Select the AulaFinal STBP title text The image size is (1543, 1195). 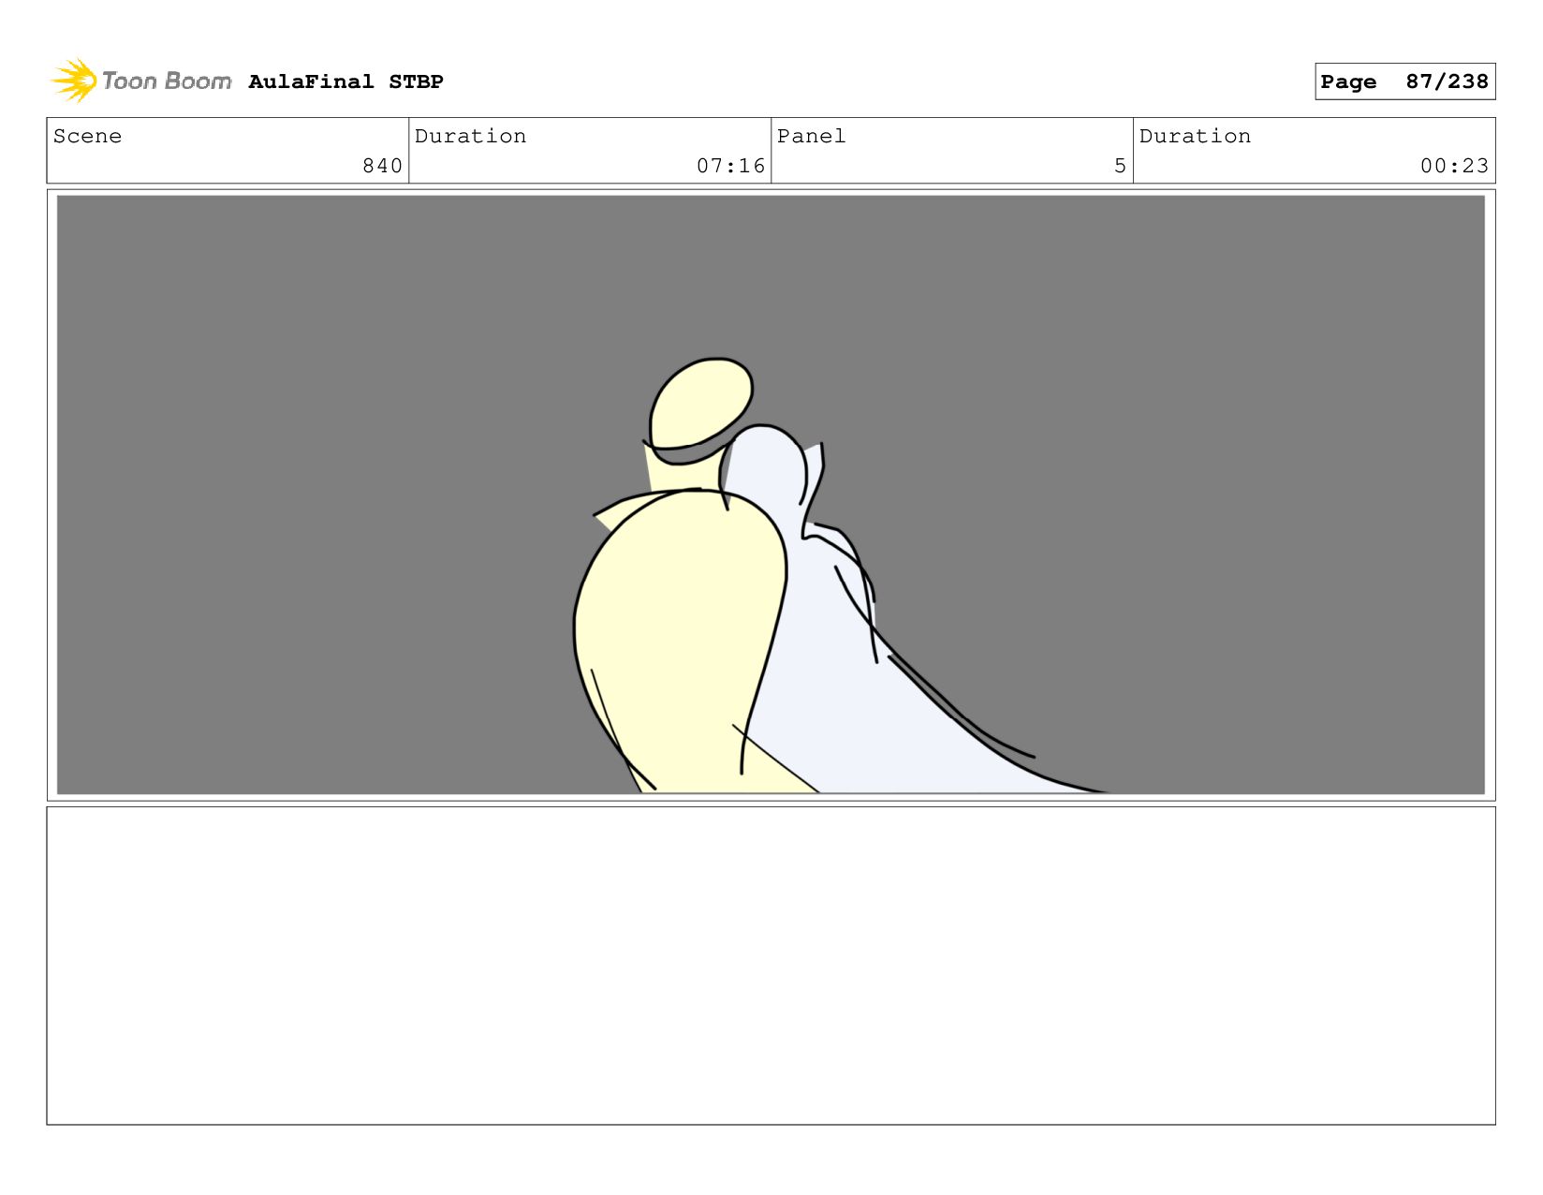click(345, 81)
